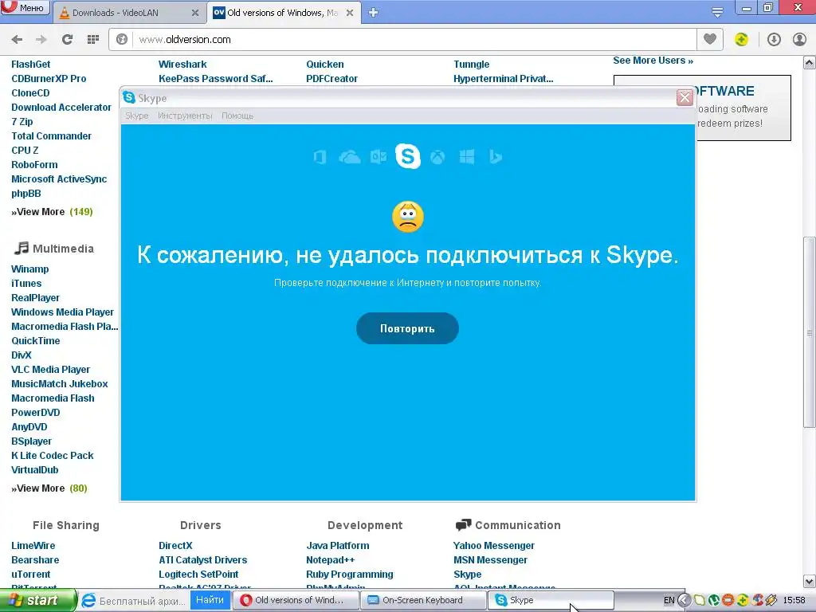Reload the oldversion.com page
Viewport: 816px width, 612px height.
coord(67,40)
